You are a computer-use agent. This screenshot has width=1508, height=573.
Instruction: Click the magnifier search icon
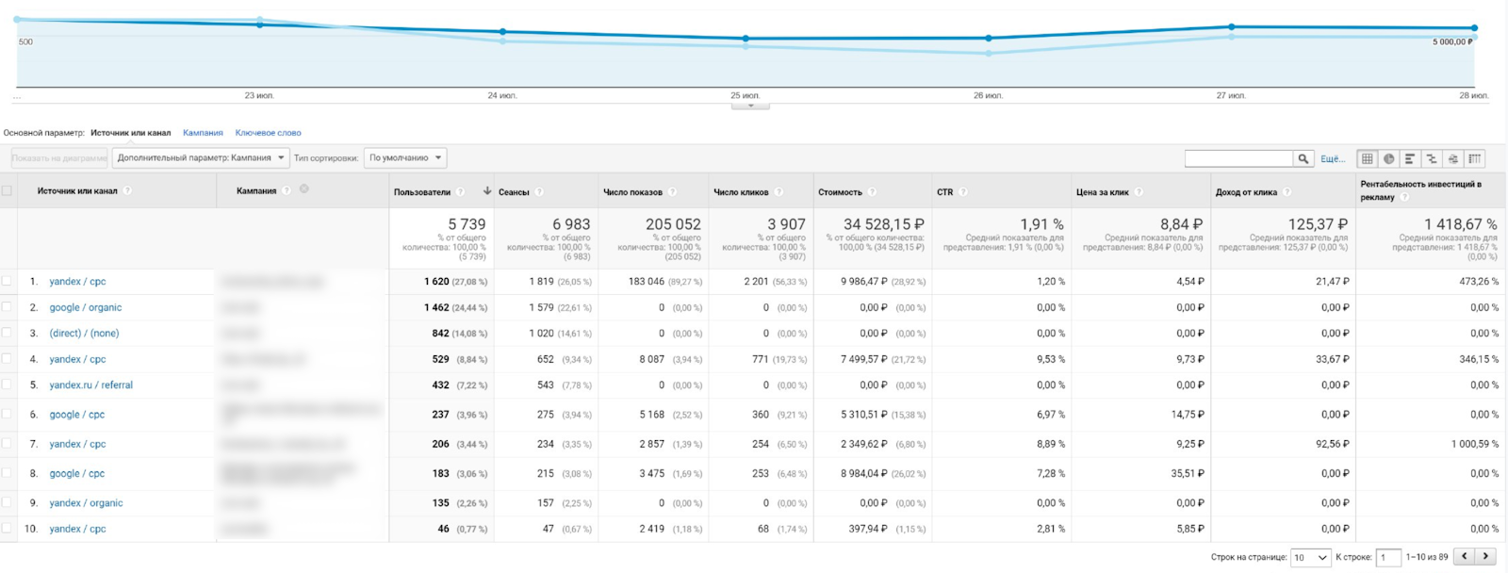(x=1303, y=158)
